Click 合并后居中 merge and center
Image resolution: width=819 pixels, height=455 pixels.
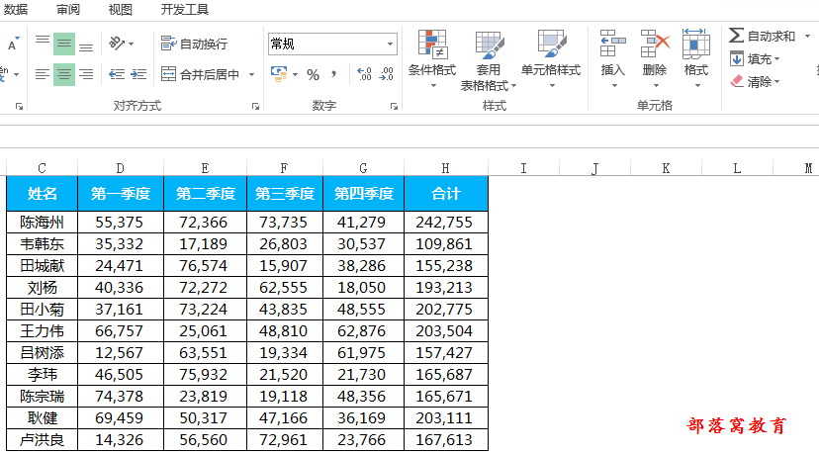200,74
